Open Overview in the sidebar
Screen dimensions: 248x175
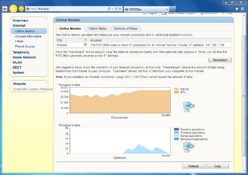tap(20, 20)
